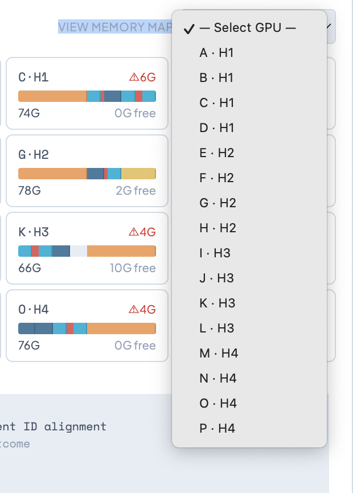Open the K·H3 GPU card title
This screenshot has height=493, width=353.
(x=34, y=232)
